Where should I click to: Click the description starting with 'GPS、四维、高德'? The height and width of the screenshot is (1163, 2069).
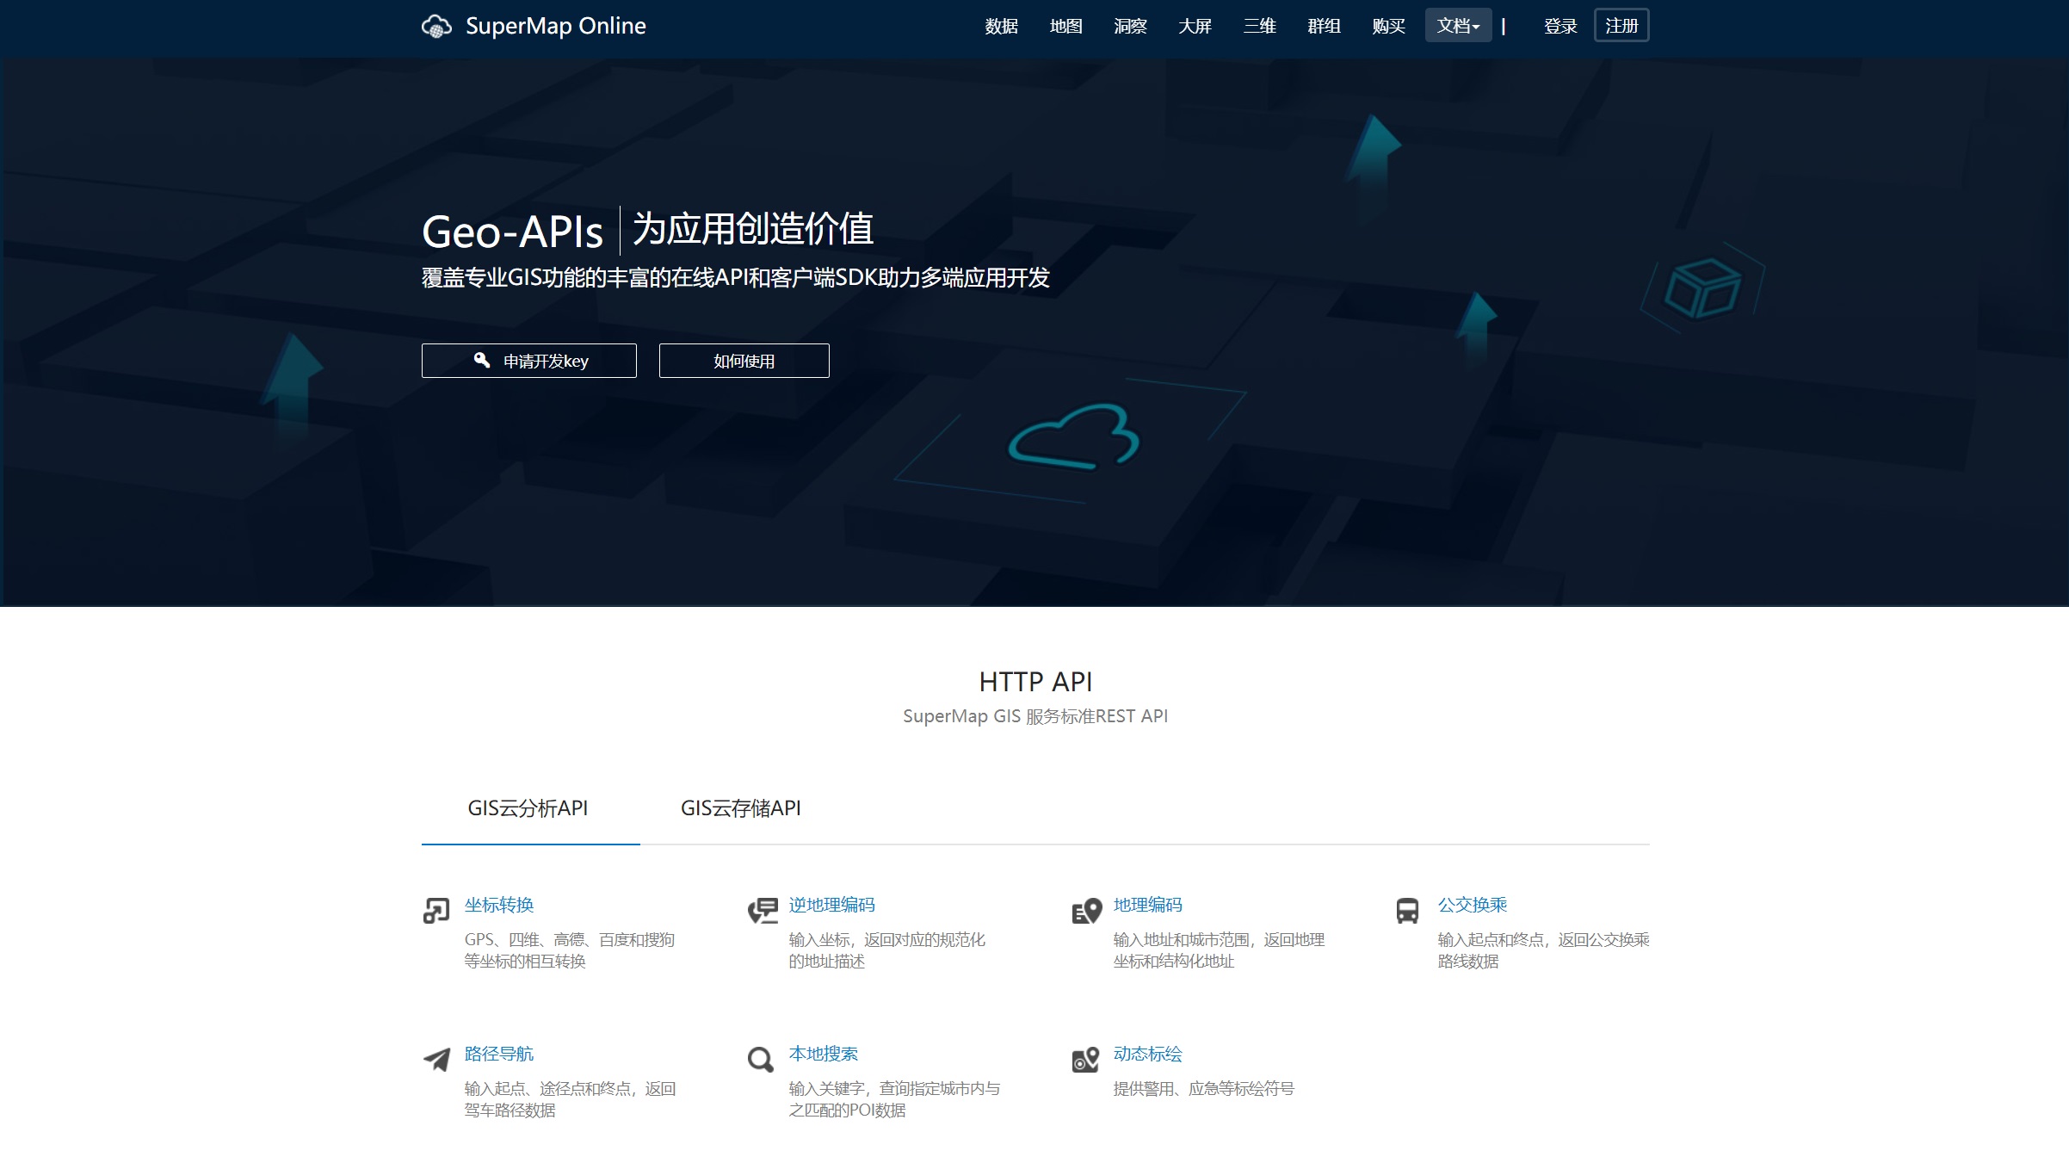tap(570, 950)
